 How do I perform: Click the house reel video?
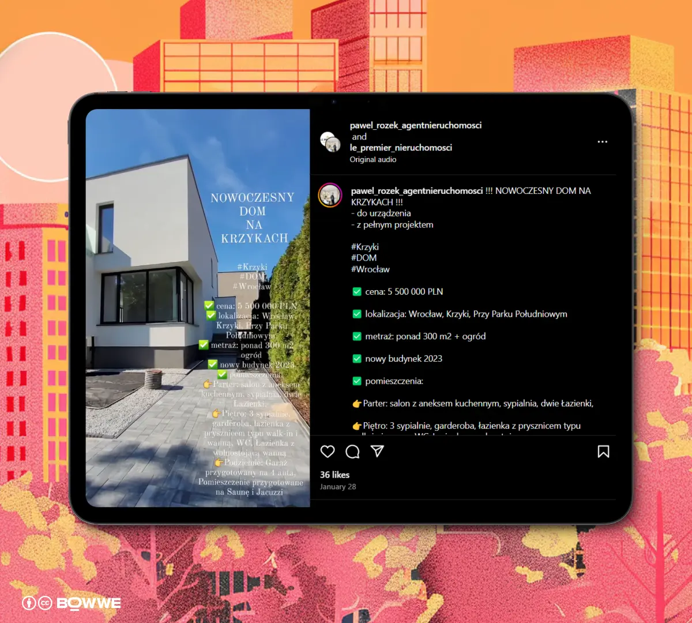(x=198, y=308)
